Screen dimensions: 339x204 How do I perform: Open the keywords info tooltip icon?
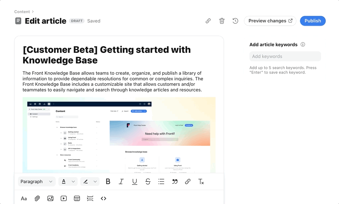(x=303, y=44)
